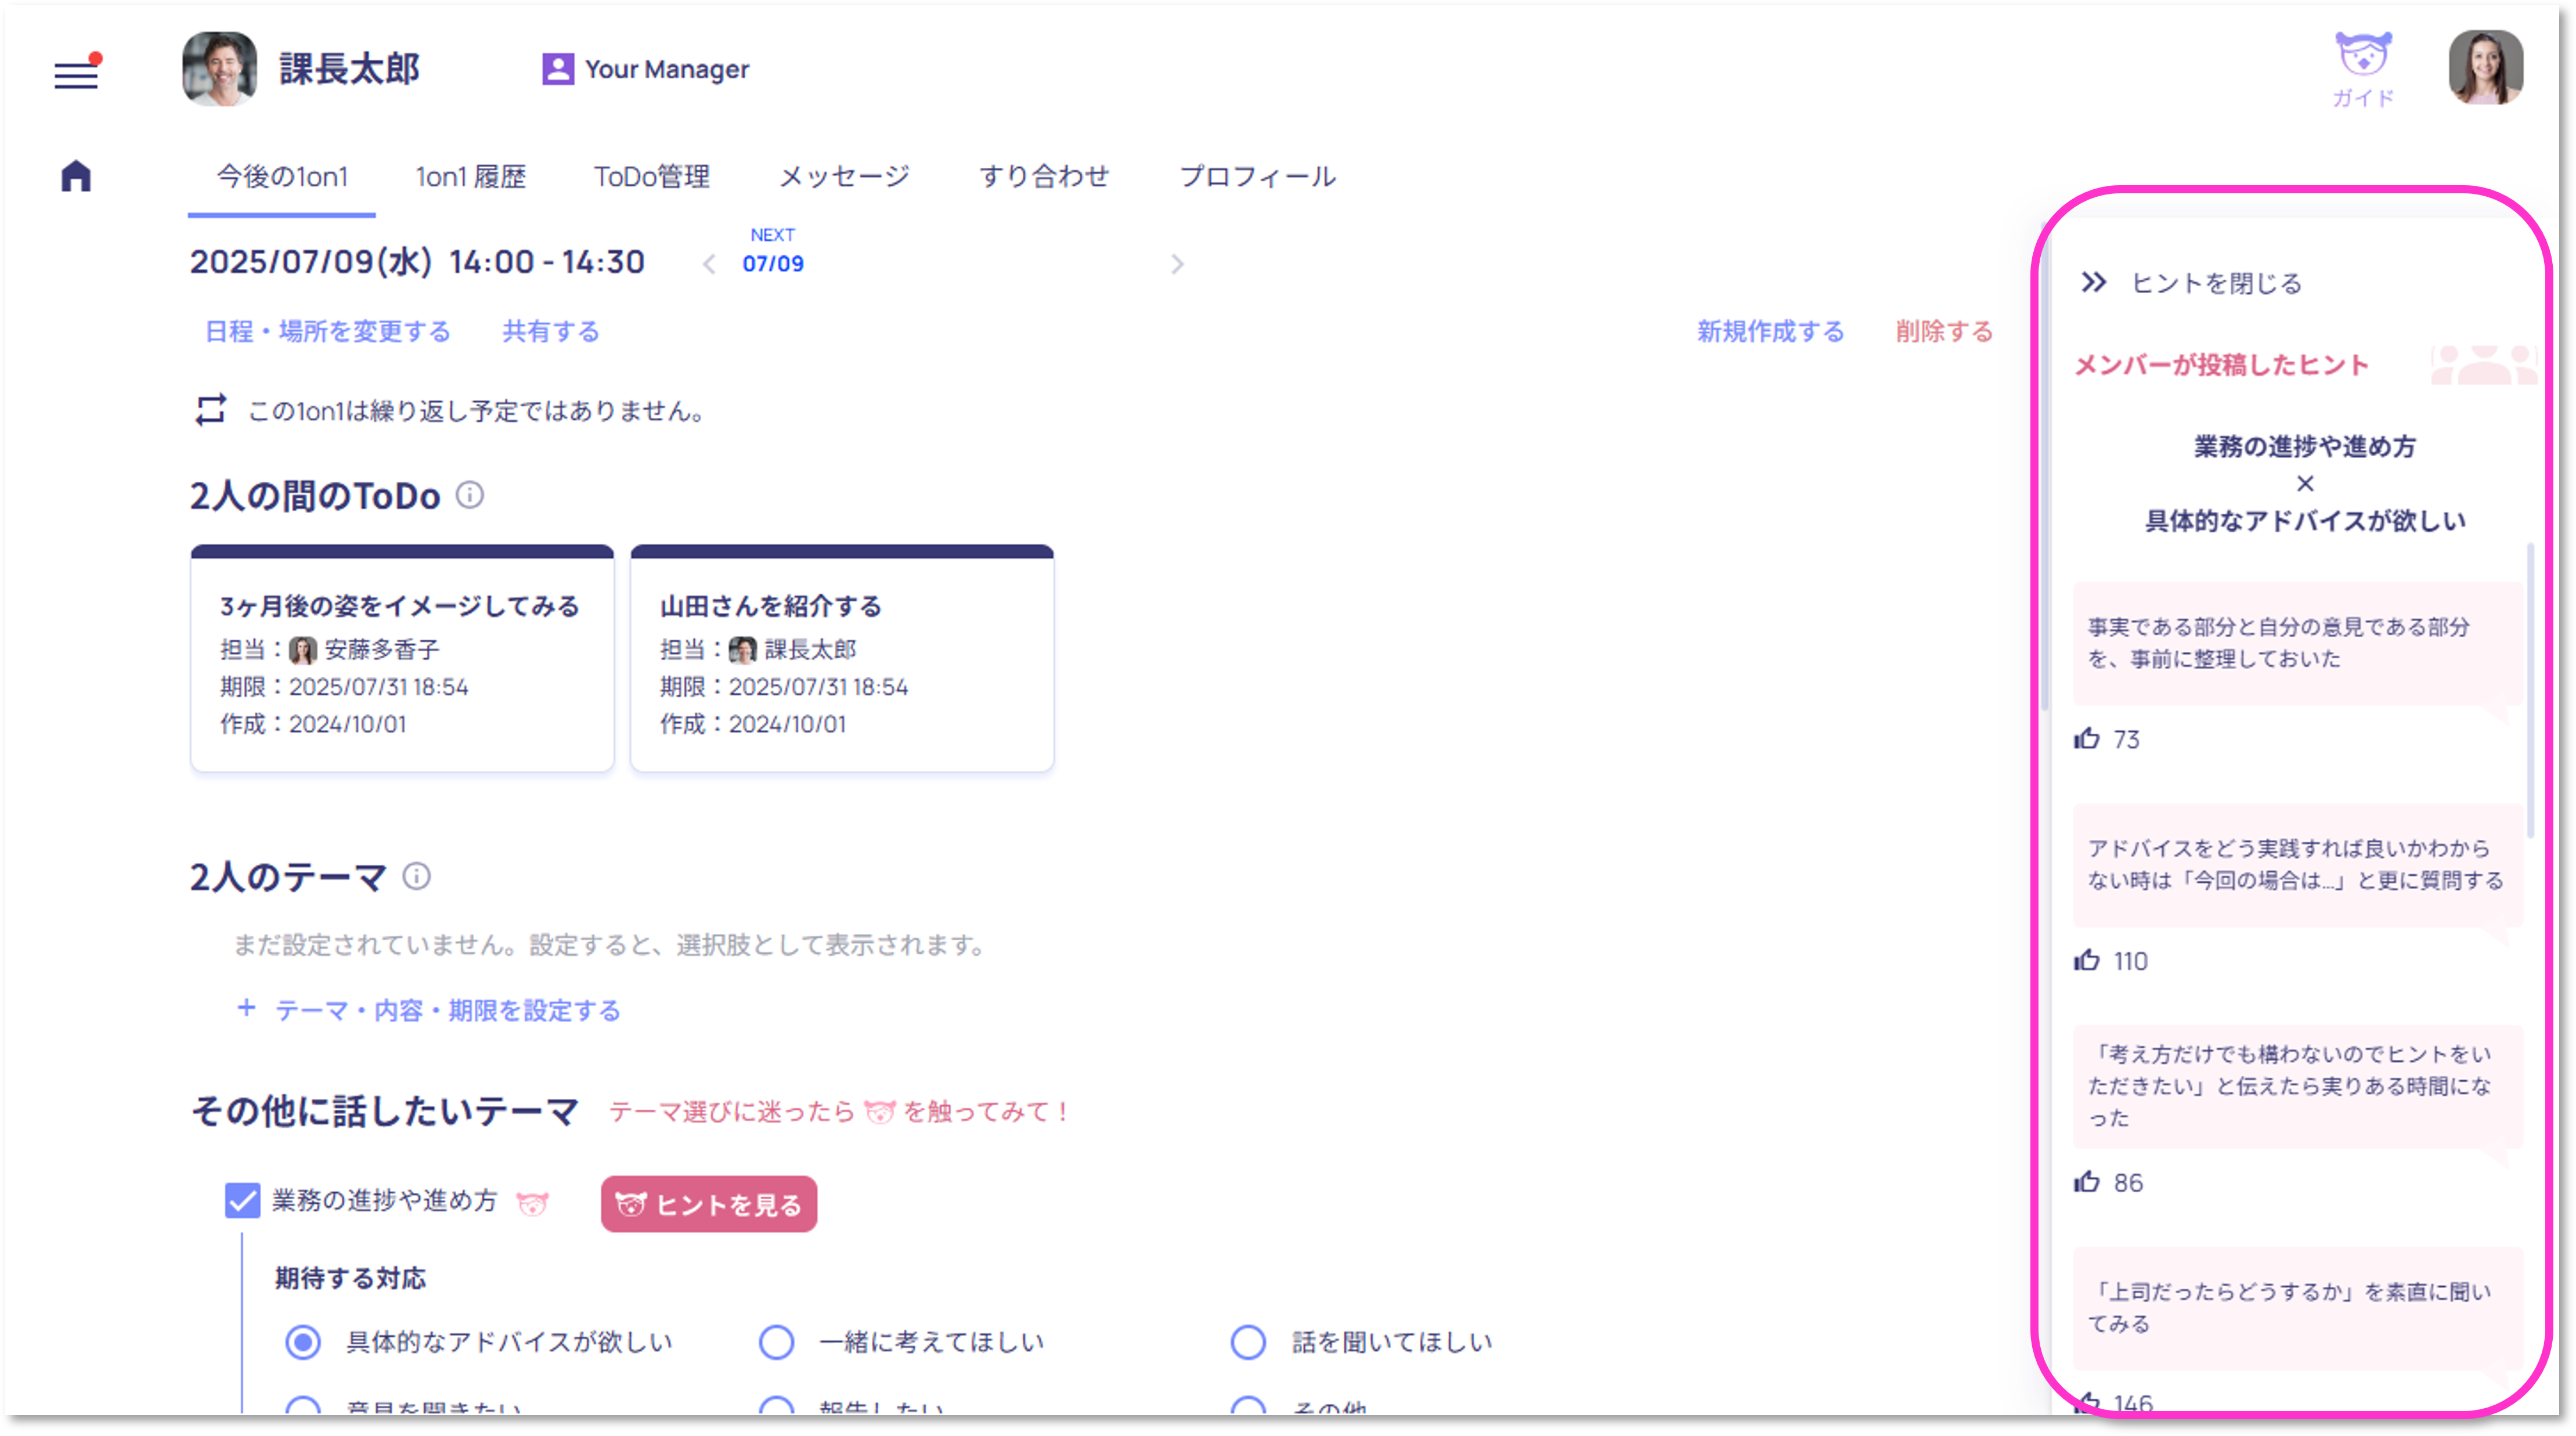Click テーマ・内容・期限を設定する link
Image resolution: width=2576 pixels, height=1436 pixels.
pos(448,1010)
